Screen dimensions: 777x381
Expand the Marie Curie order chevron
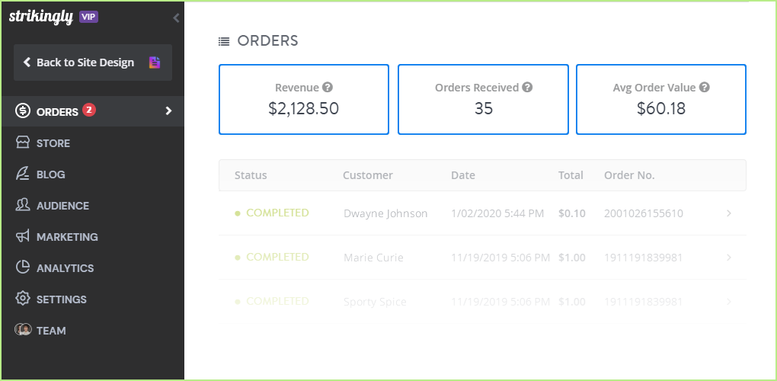pyautogui.click(x=729, y=258)
